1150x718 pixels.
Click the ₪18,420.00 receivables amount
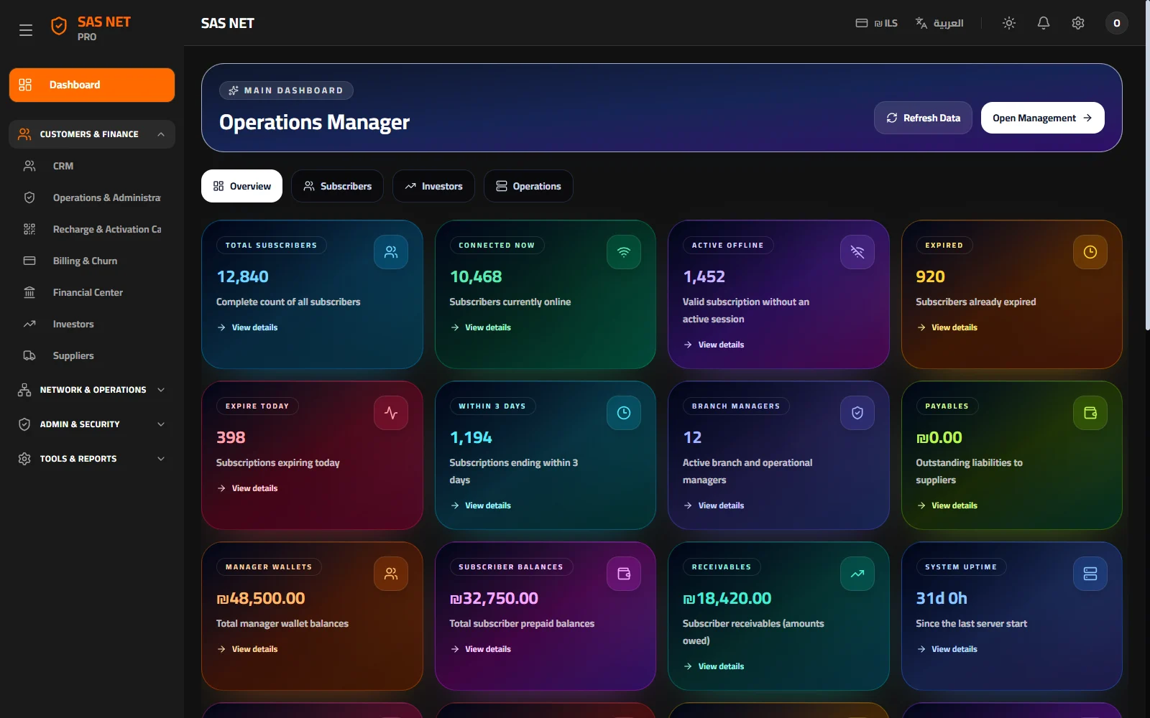[x=727, y=598]
